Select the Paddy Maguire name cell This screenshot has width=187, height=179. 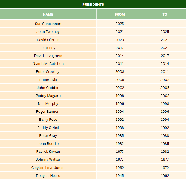click(x=48, y=96)
